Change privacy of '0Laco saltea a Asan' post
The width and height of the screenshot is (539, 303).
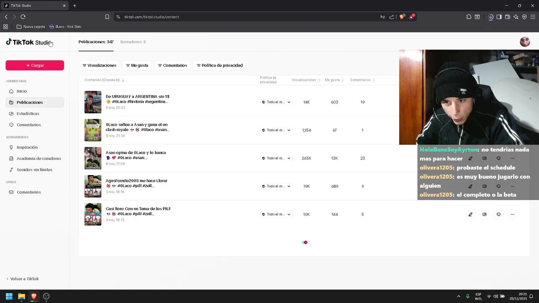(276, 130)
